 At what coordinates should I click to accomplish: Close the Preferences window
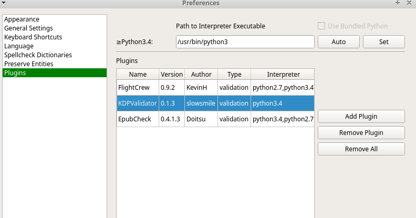tap(409, 3)
